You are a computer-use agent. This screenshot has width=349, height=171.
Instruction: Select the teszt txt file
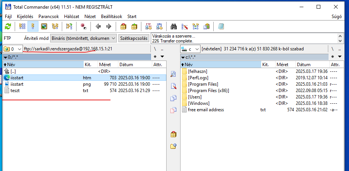[85, 91]
